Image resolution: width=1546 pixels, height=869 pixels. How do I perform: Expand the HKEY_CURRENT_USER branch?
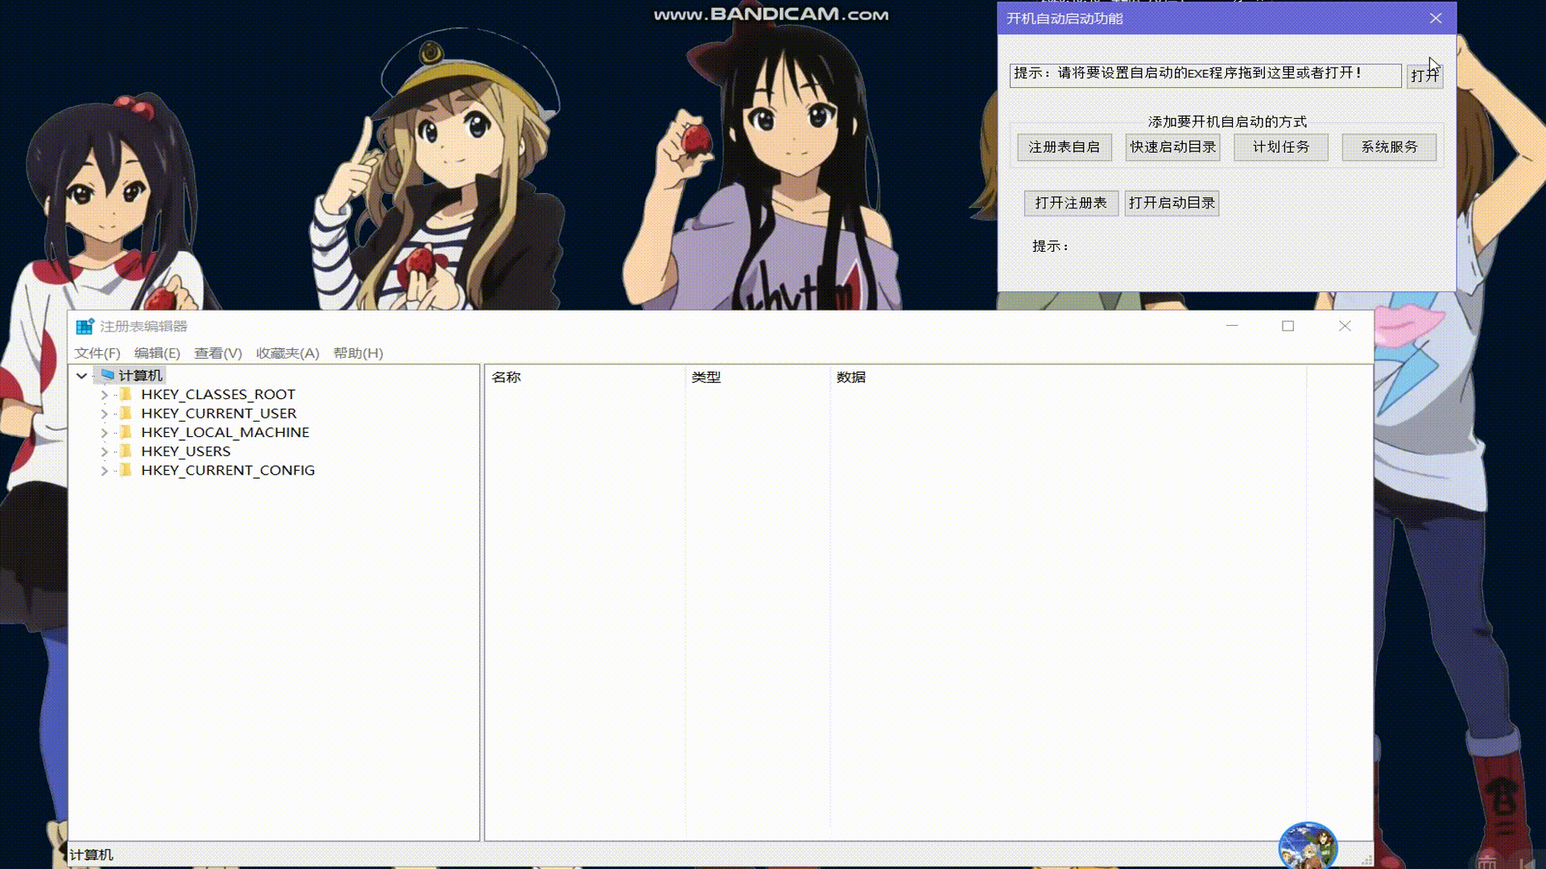pos(104,414)
